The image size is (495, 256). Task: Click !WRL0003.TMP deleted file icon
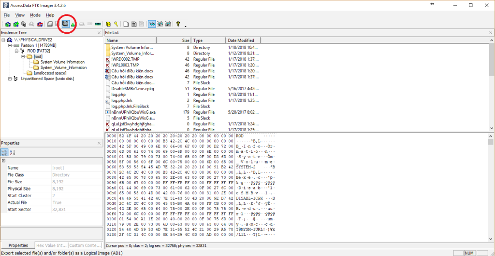click(108, 65)
